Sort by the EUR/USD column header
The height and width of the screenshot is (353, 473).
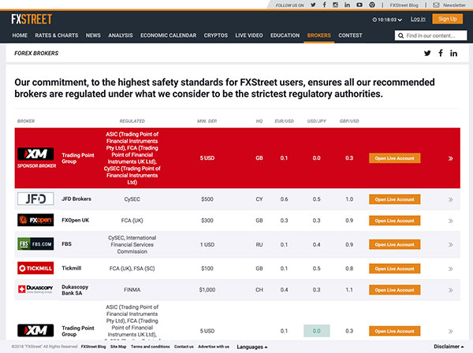point(284,121)
